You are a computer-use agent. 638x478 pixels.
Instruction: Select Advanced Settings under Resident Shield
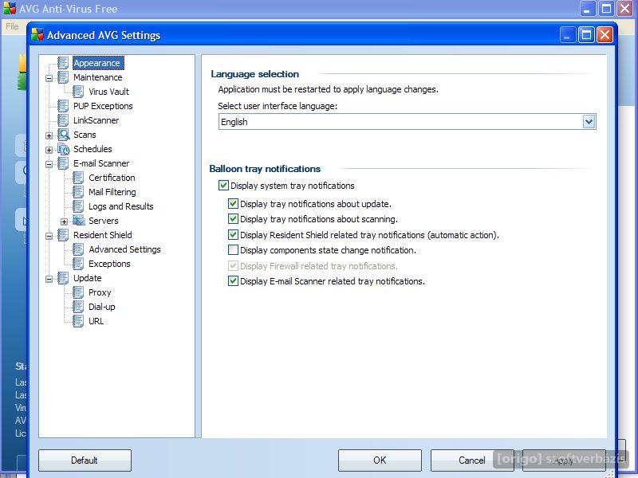pyautogui.click(x=124, y=249)
